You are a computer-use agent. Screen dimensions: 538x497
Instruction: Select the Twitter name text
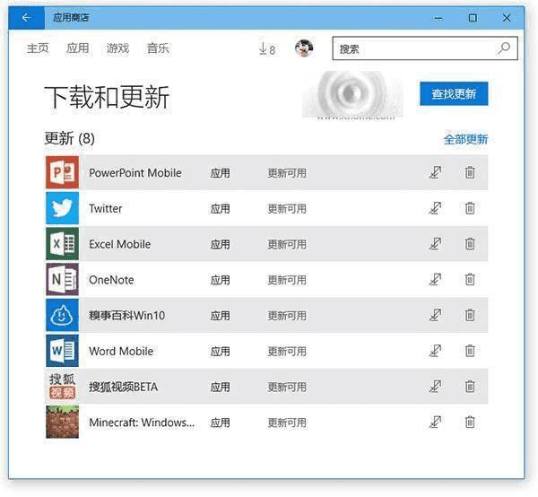(105, 208)
